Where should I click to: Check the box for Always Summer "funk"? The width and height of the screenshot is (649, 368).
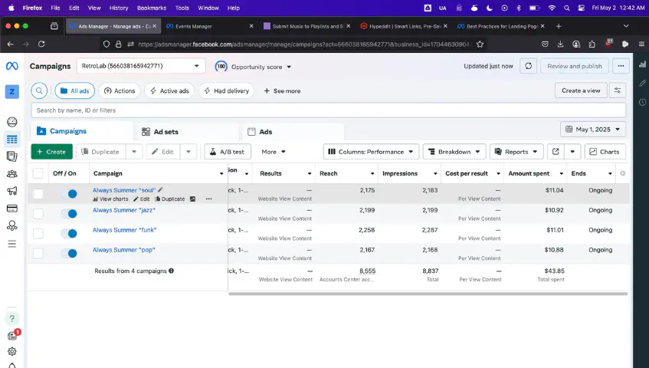point(38,234)
